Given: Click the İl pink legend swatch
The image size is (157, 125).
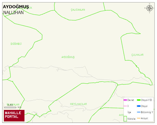Looking at the screenshot, I should pyautogui.click(x=125, y=106).
